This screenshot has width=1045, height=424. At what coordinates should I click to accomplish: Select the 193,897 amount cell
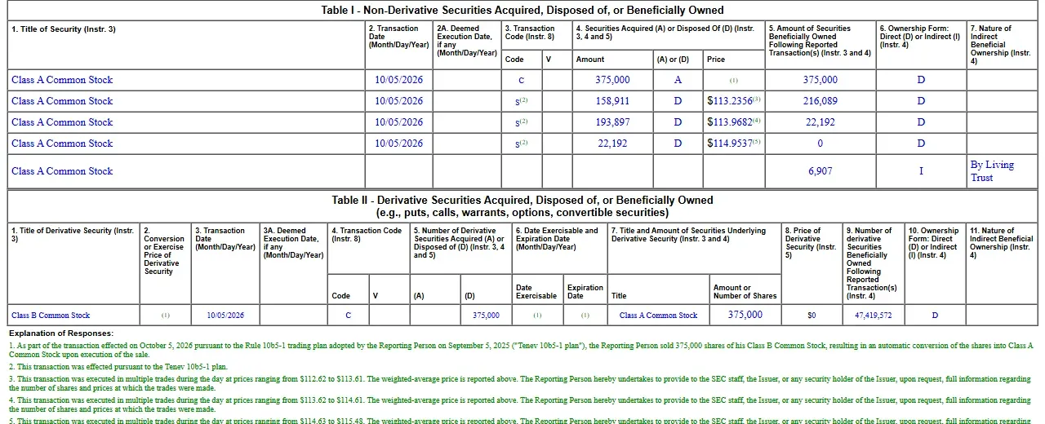coord(612,122)
